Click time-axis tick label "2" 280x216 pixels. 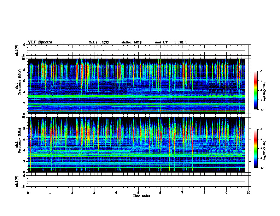click(x=72, y=193)
